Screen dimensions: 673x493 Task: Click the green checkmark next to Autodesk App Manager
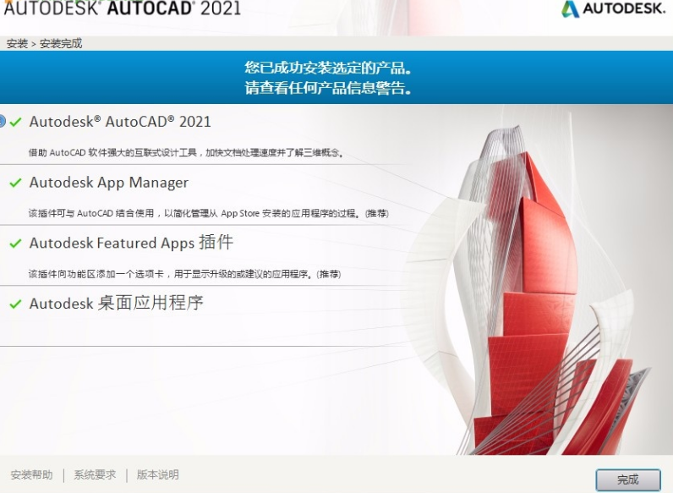[15, 183]
